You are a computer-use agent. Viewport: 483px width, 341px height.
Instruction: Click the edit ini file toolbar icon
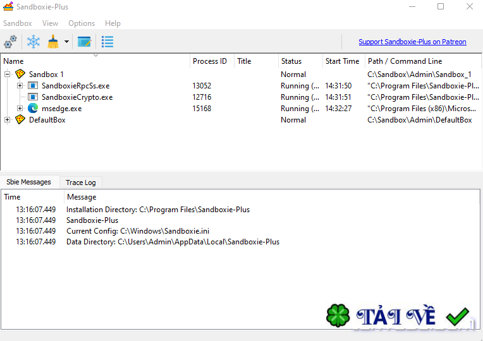click(x=84, y=42)
